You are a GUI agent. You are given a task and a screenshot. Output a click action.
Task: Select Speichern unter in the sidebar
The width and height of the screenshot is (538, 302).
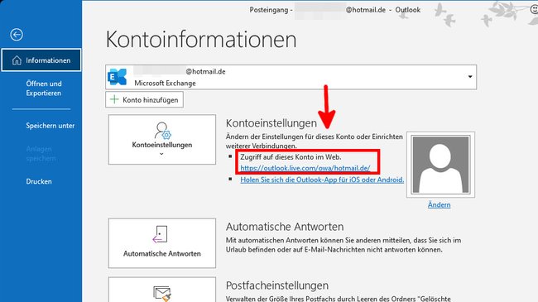(x=50, y=126)
